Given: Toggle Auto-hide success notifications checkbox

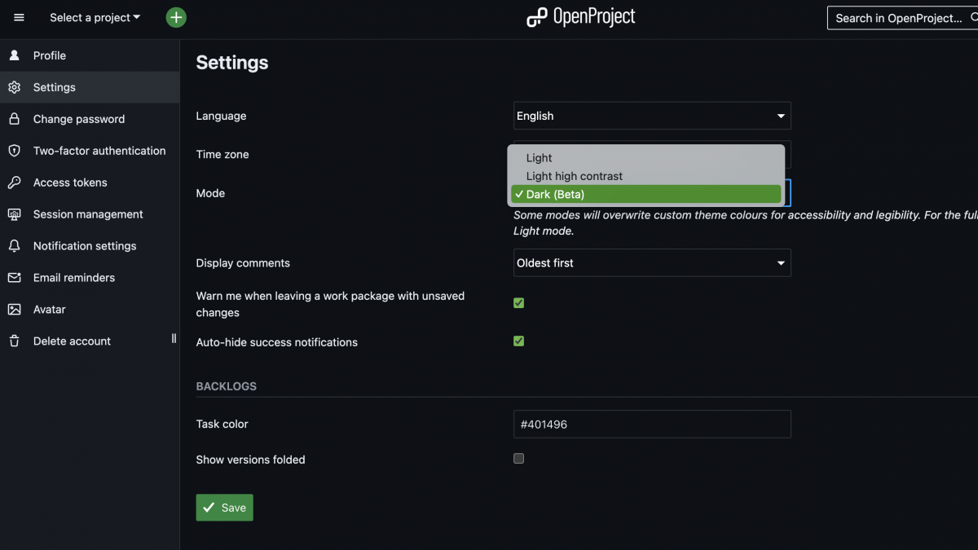Looking at the screenshot, I should (x=518, y=341).
